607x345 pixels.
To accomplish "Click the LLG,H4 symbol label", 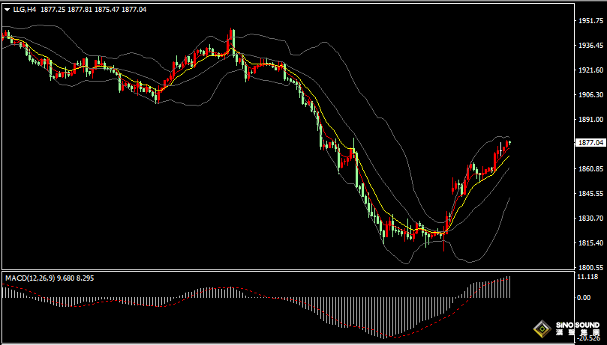I will click(x=24, y=10).
